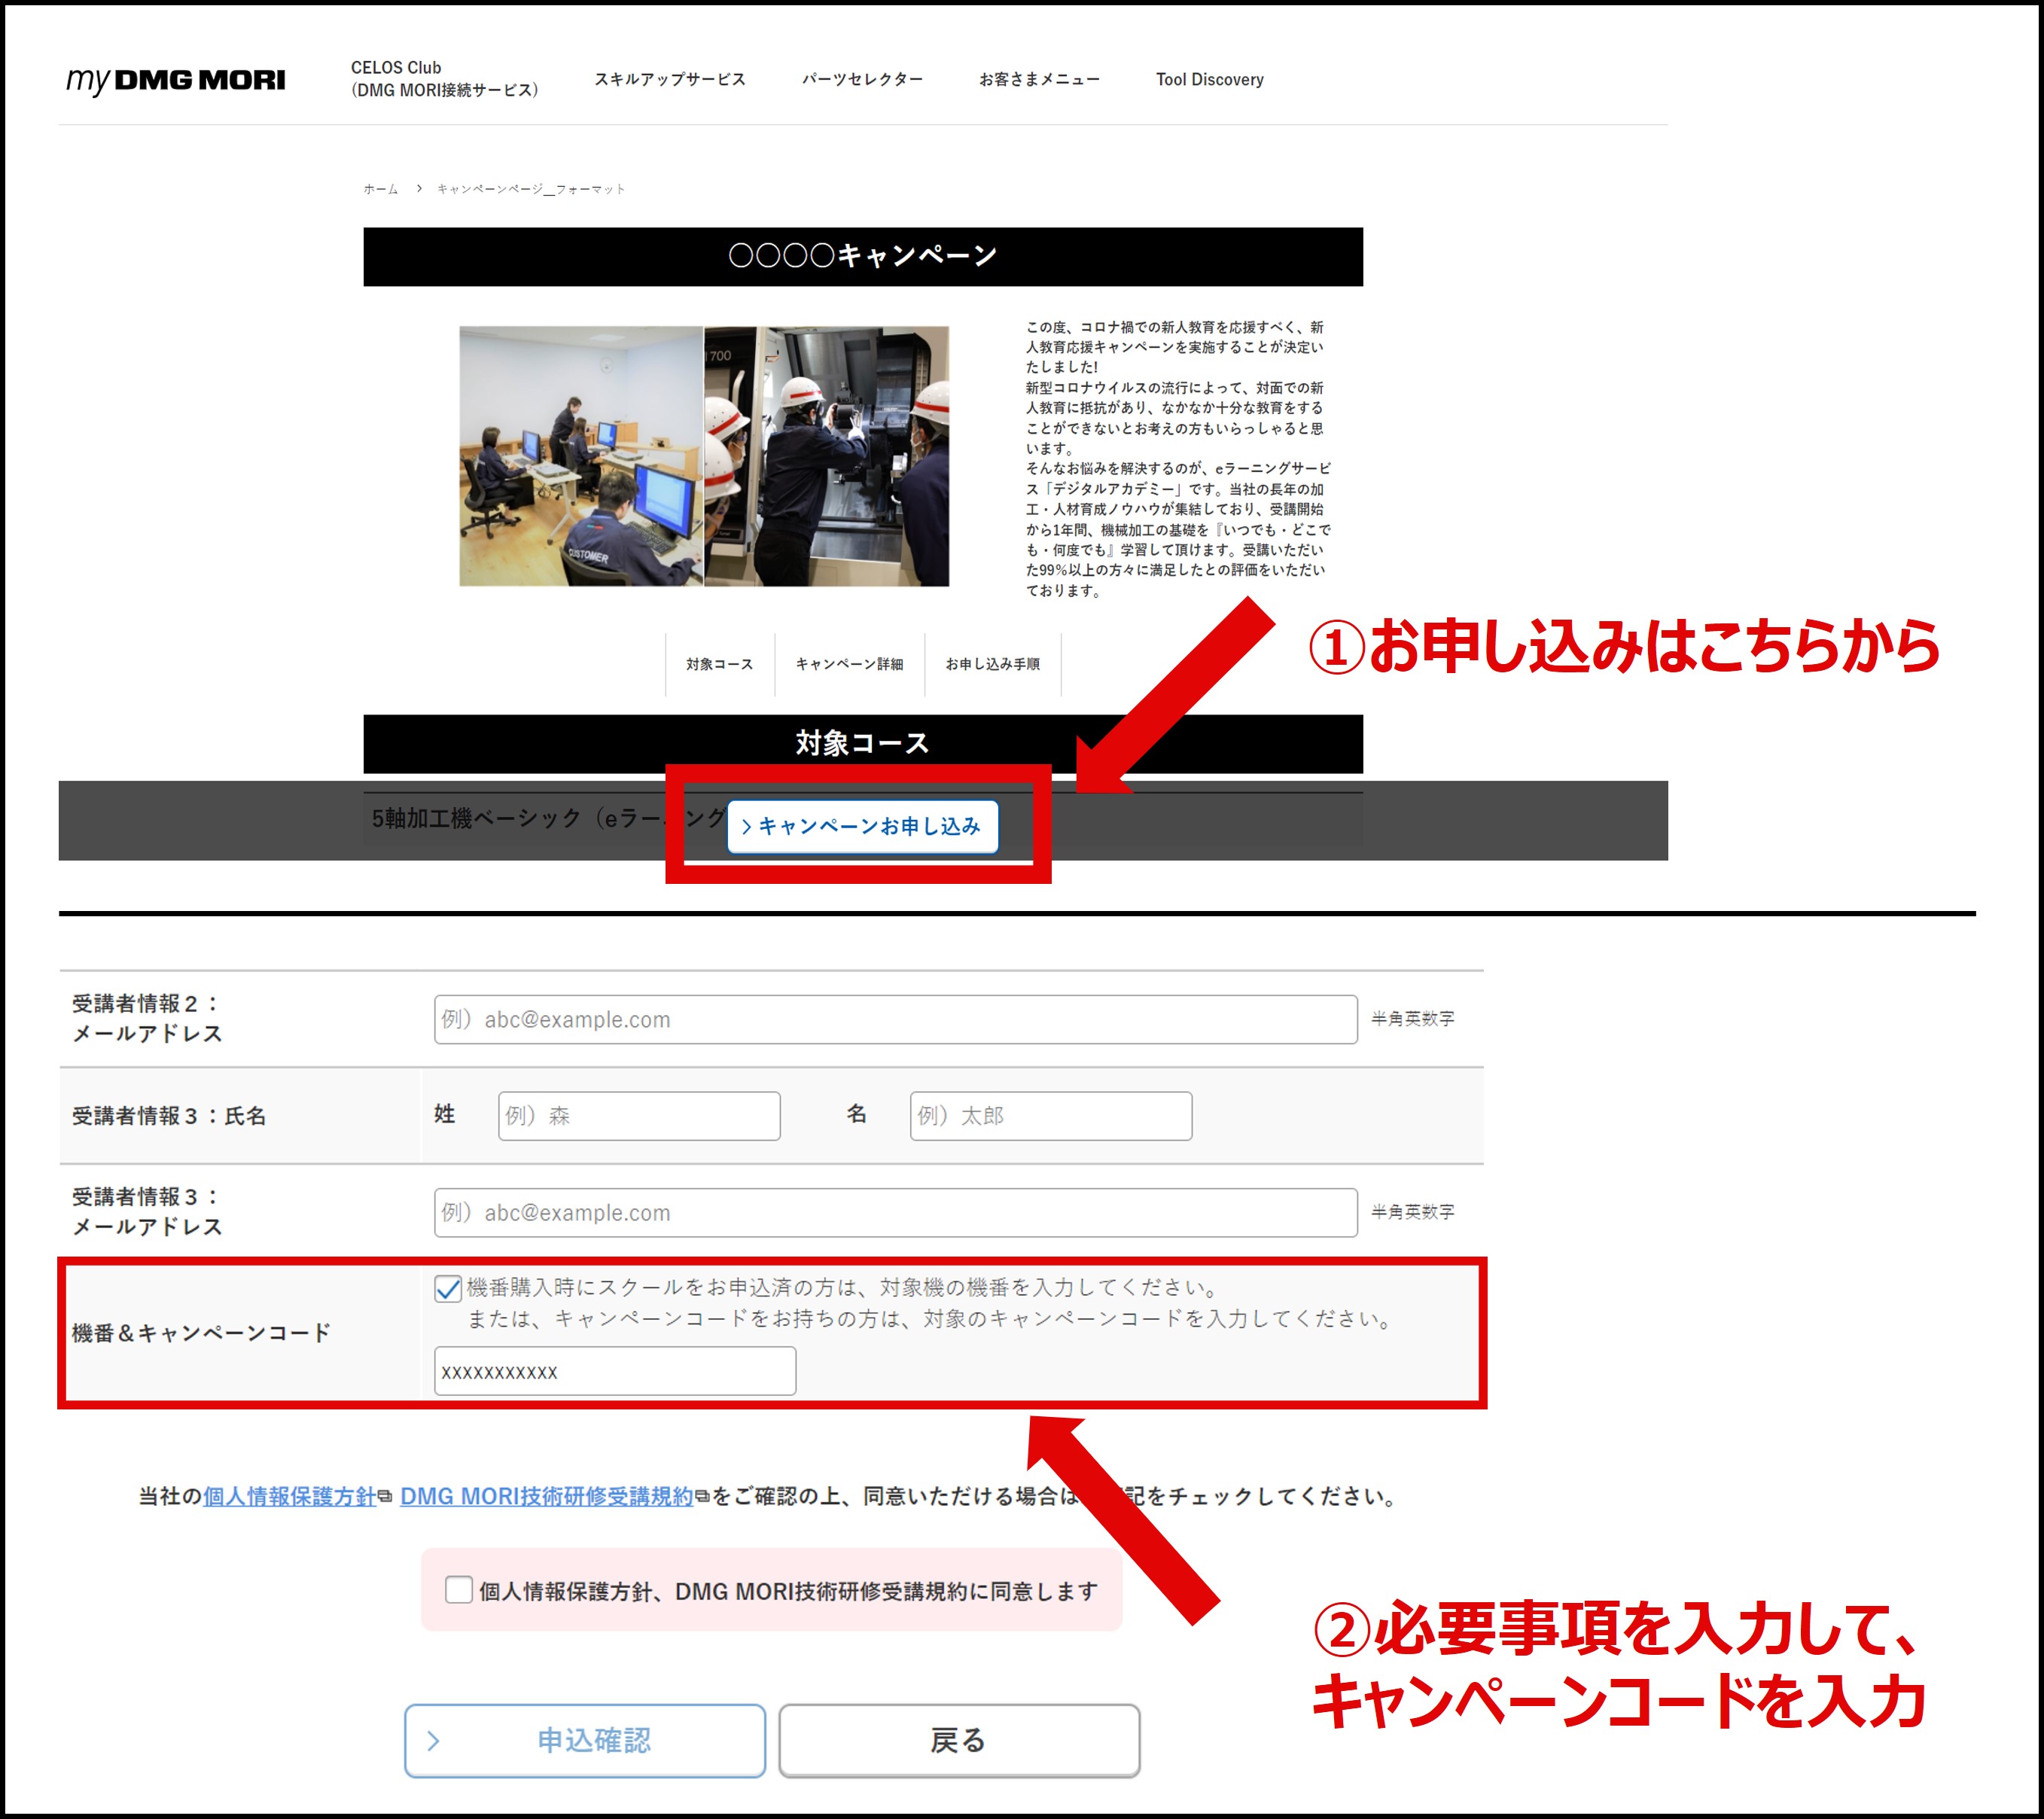Click the ○○○○キャンペーン title banner
This screenshot has height=1819, width=2044.
click(863, 256)
